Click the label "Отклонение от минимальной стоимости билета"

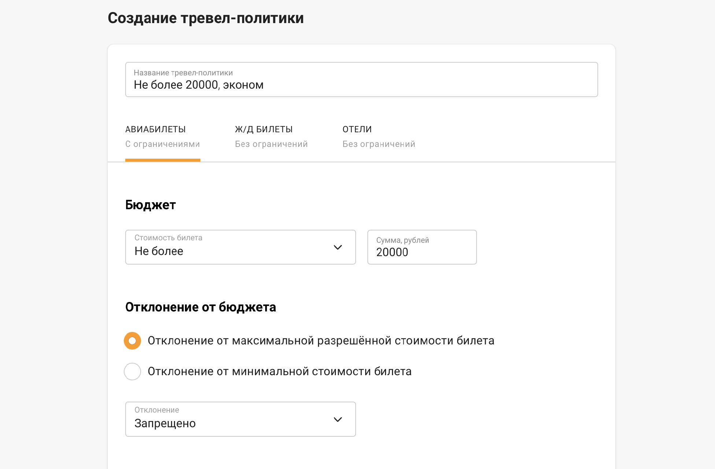[279, 372]
